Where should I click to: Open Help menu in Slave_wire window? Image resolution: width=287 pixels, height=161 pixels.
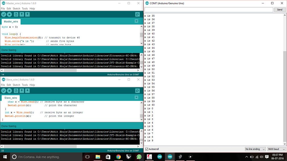(x=32, y=85)
